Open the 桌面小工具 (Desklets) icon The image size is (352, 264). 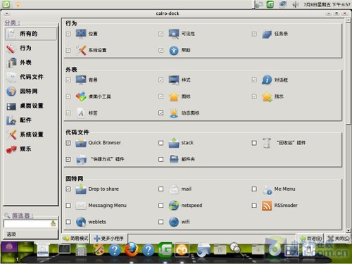(81, 96)
